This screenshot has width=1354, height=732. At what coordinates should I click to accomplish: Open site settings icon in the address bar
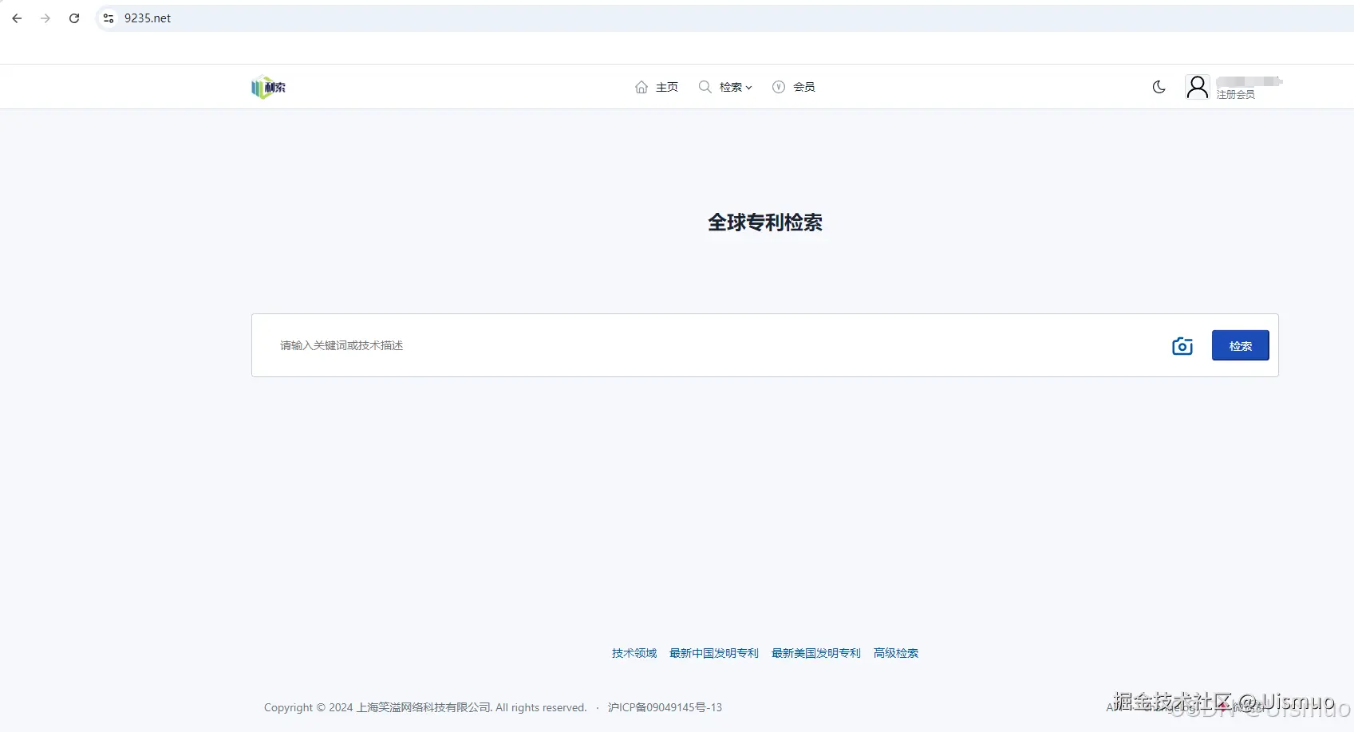pyautogui.click(x=108, y=18)
